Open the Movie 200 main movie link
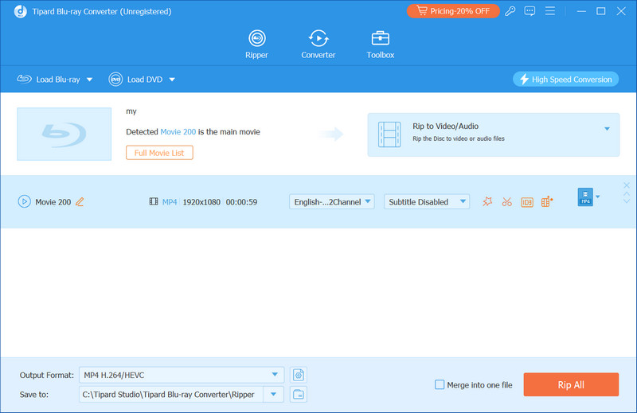This screenshot has width=637, height=413. [178, 131]
